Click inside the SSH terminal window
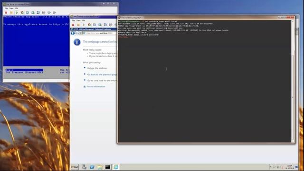304x171 pixels. pos(205,81)
